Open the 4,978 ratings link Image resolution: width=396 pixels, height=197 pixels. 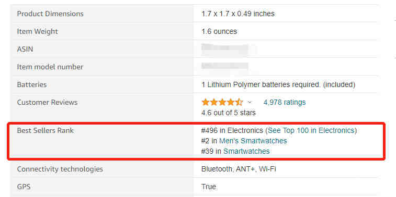click(x=285, y=102)
